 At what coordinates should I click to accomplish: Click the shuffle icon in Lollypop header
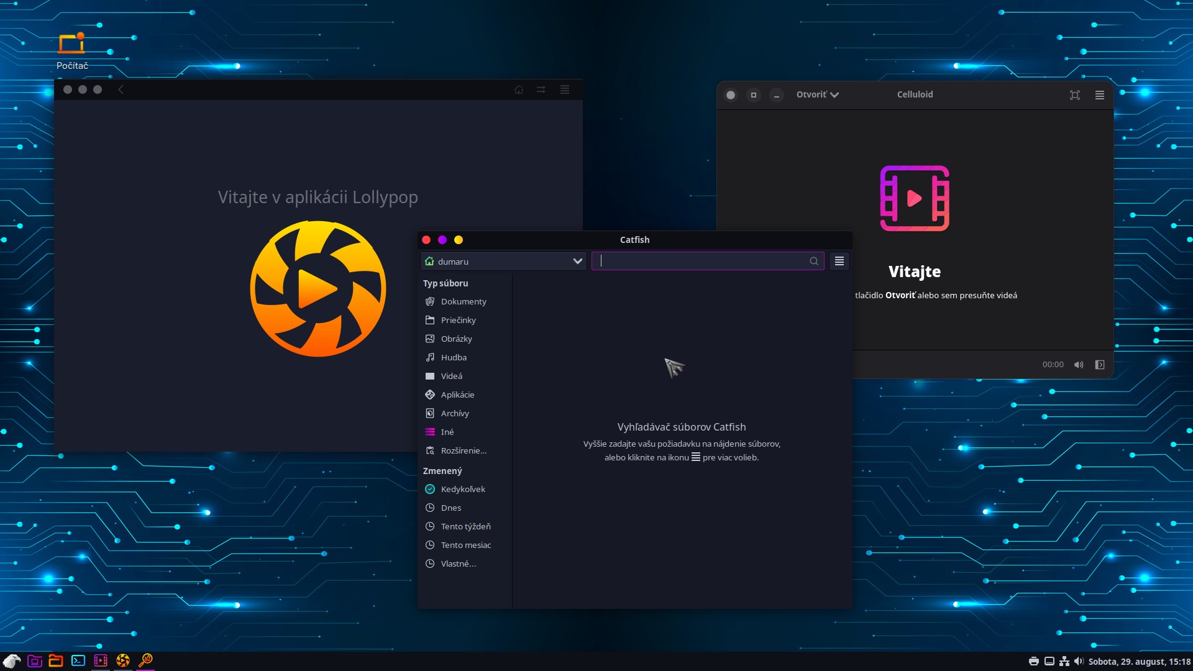click(x=541, y=89)
